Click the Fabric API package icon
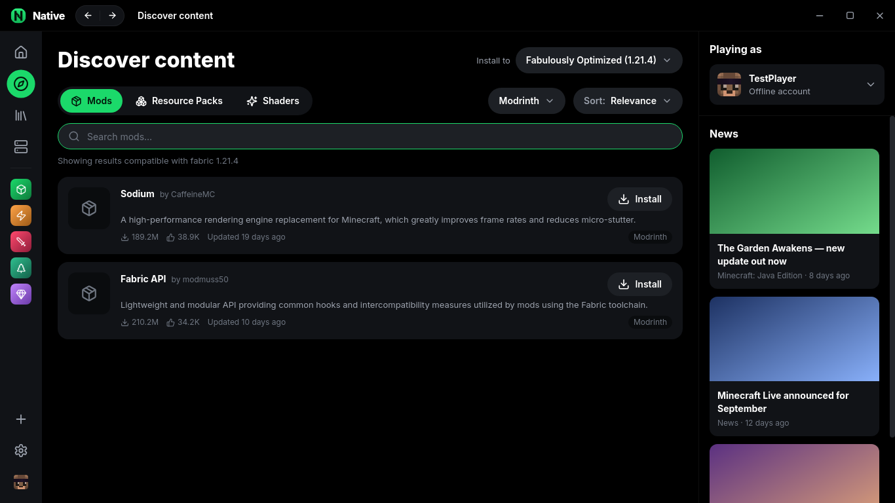Viewport: 895px width, 503px height. click(89, 293)
